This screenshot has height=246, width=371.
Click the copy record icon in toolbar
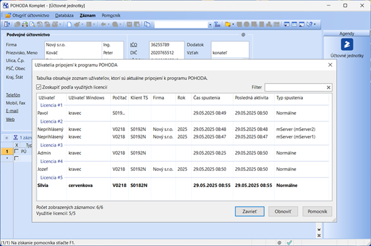147,24
